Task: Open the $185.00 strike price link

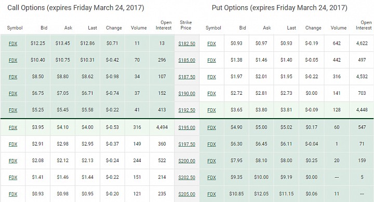Action: pyautogui.click(x=187, y=60)
